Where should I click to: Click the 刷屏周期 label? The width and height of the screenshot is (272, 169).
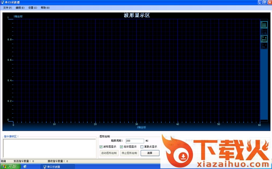(117, 141)
